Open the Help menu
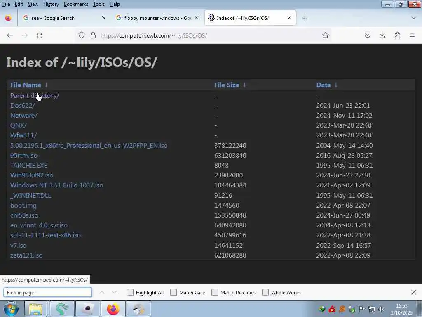Image resolution: width=422 pixels, height=317 pixels. 115,4
